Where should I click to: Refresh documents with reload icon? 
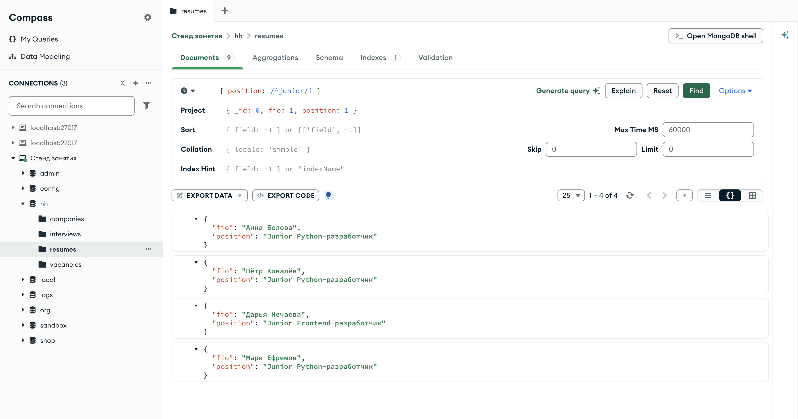coord(629,195)
